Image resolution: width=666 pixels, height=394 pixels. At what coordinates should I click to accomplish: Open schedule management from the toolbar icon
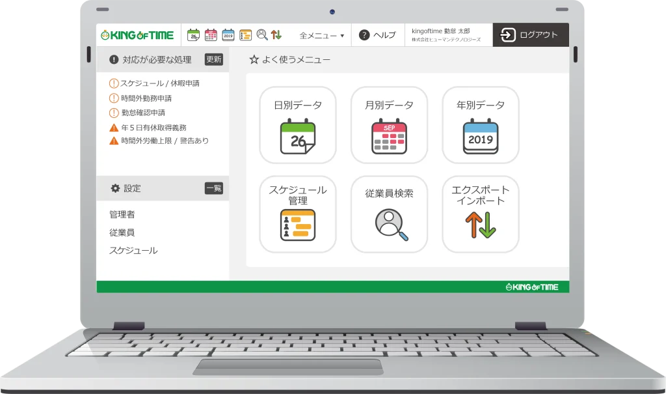(245, 35)
